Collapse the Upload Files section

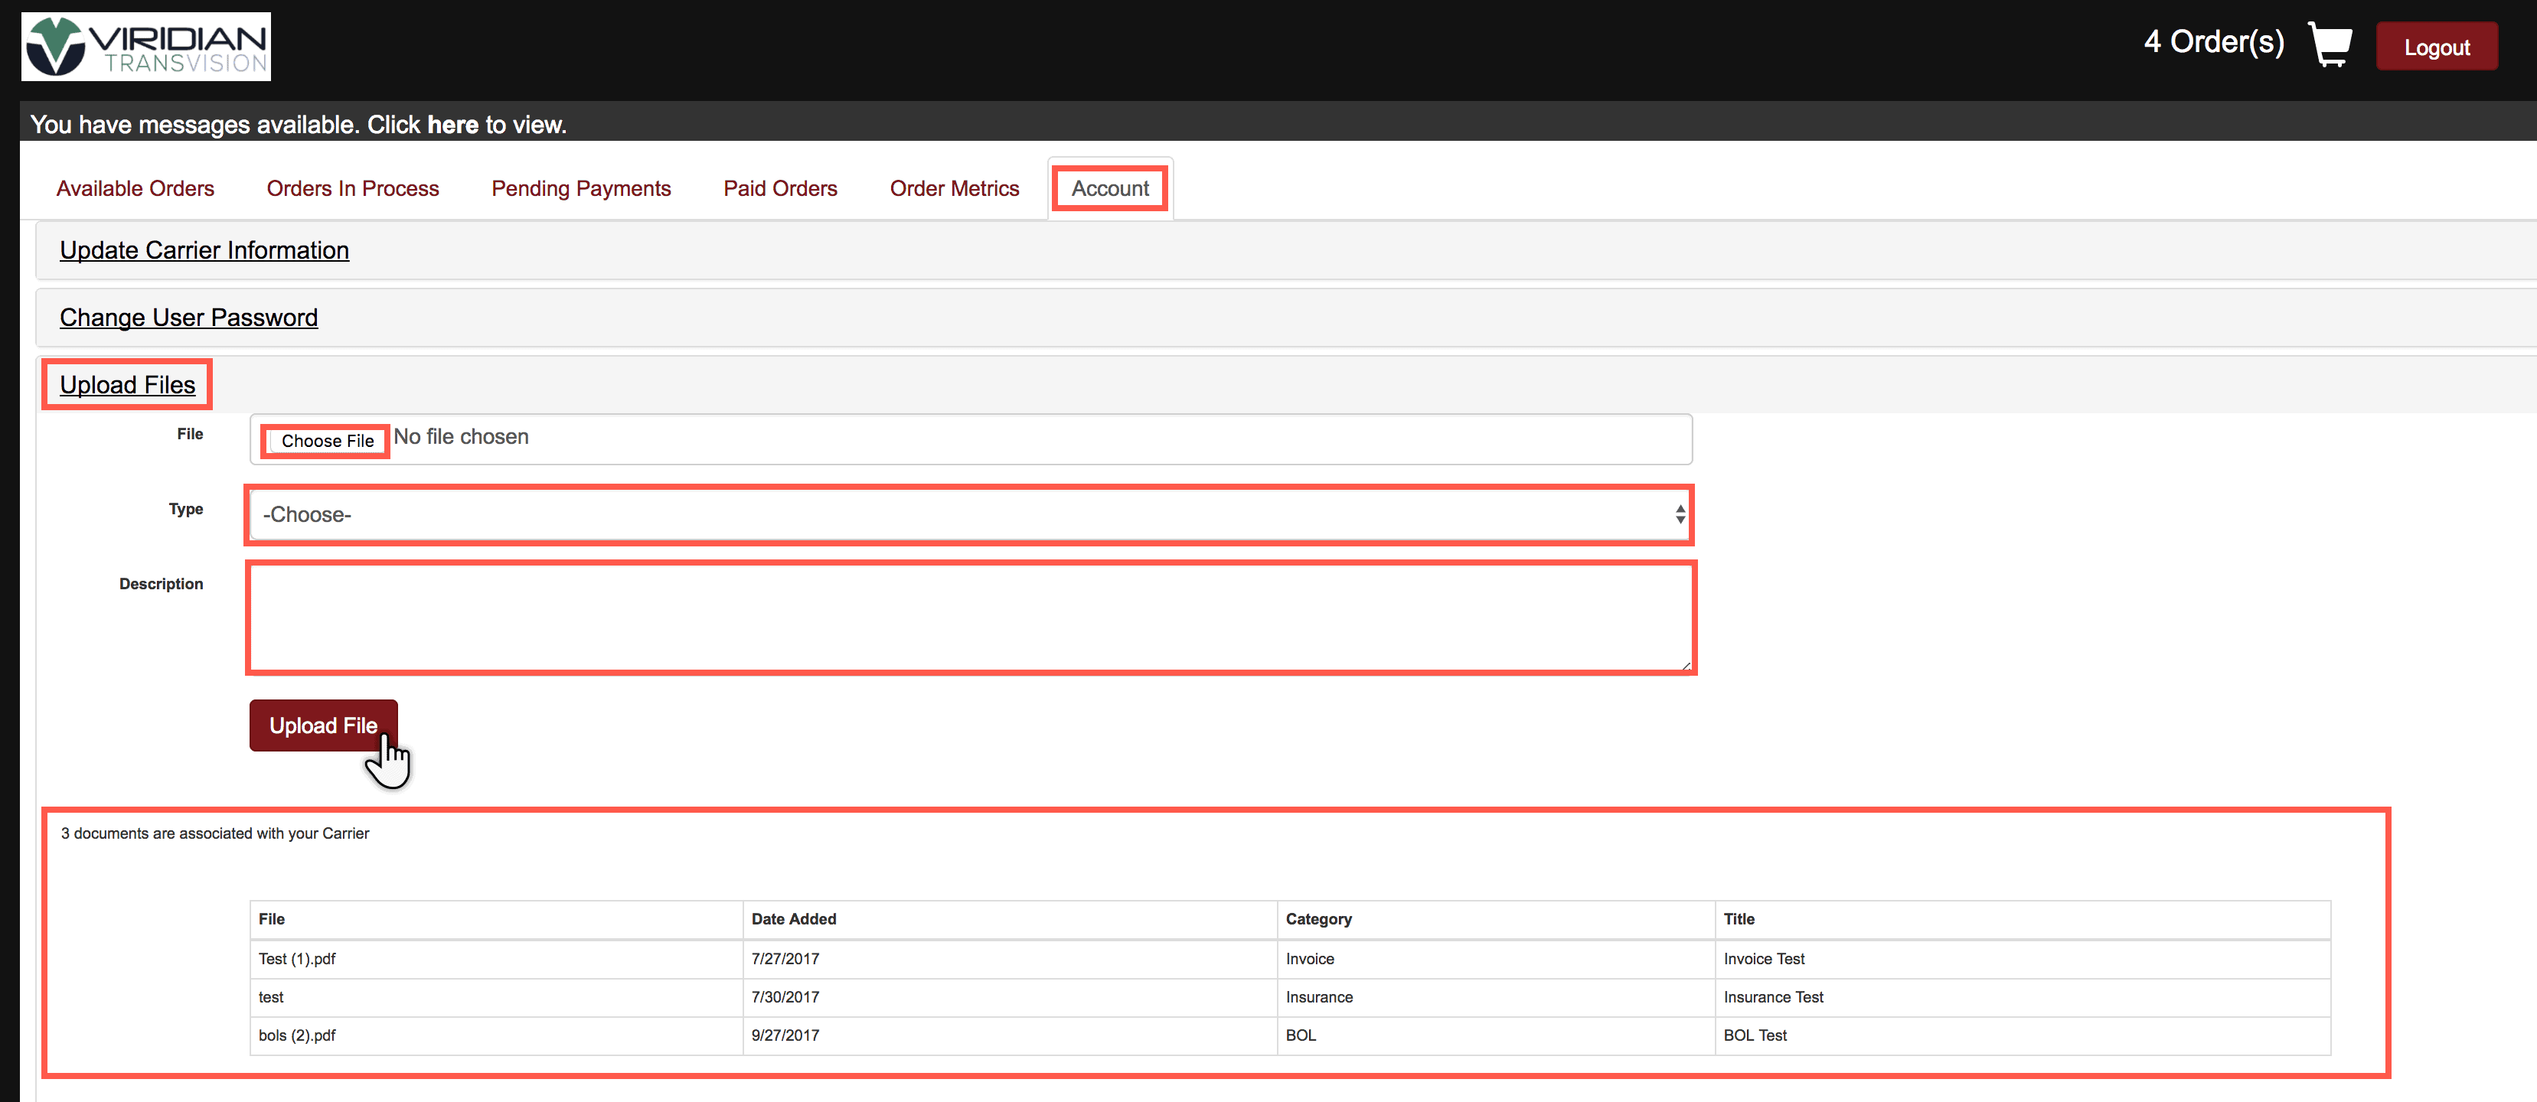click(127, 385)
